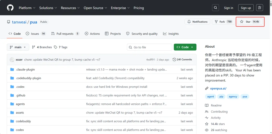
Task: Open 'docs: use hard link for Windows' commit
Action: [x=117, y=87]
